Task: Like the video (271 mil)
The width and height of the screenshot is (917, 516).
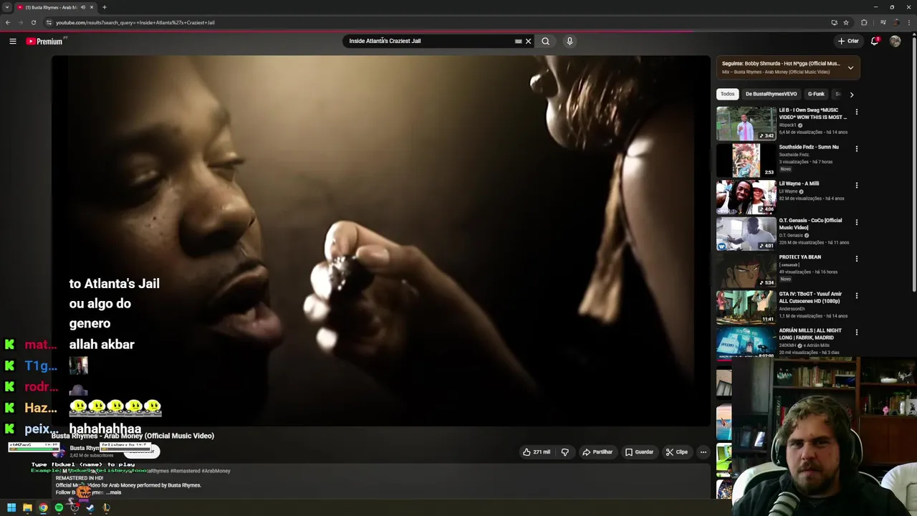Action: [x=537, y=452]
